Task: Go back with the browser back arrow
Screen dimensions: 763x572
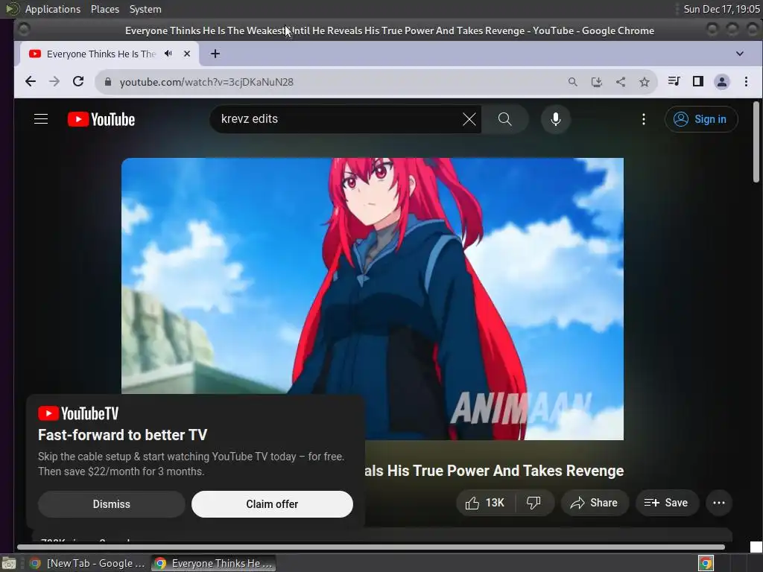Action: point(30,82)
